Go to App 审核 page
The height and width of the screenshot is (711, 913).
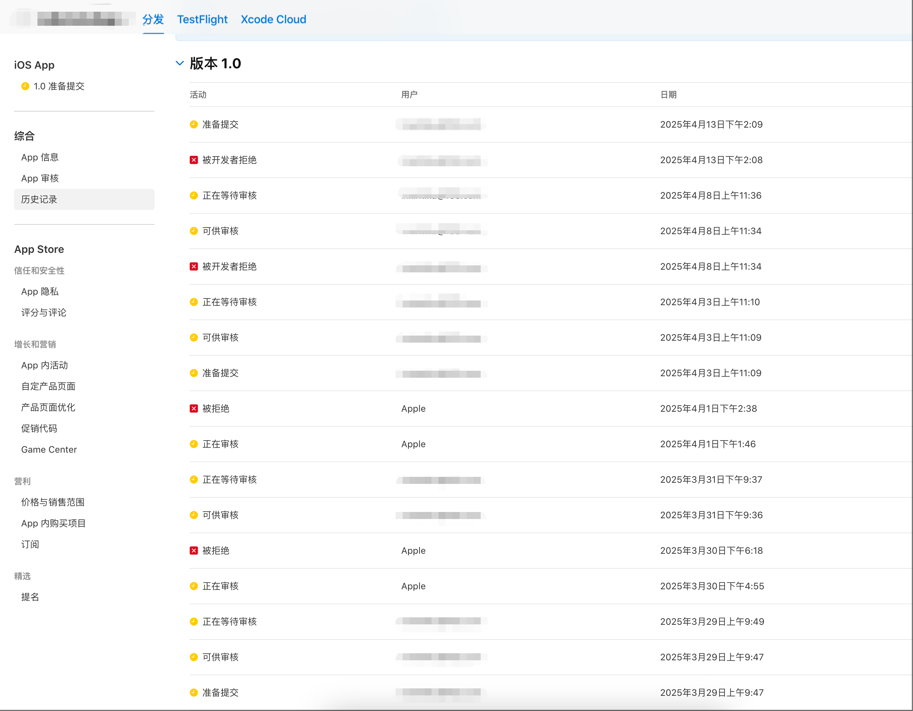click(40, 178)
